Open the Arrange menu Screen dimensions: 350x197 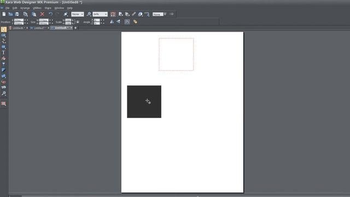pyautogui.click(x=25, y=8)
